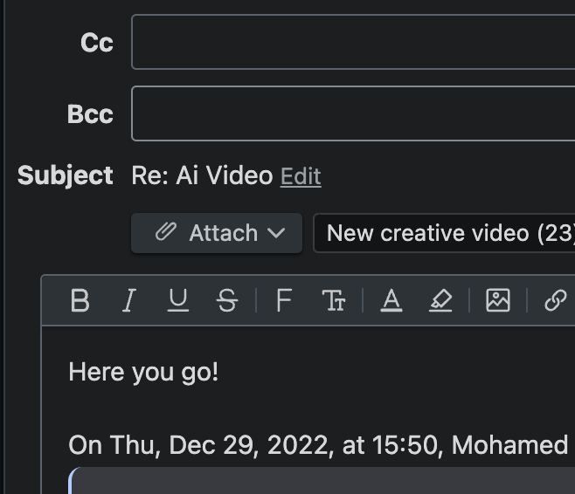Click the paperclip attach icon
575x494 pixels.
tap(165, 233)
